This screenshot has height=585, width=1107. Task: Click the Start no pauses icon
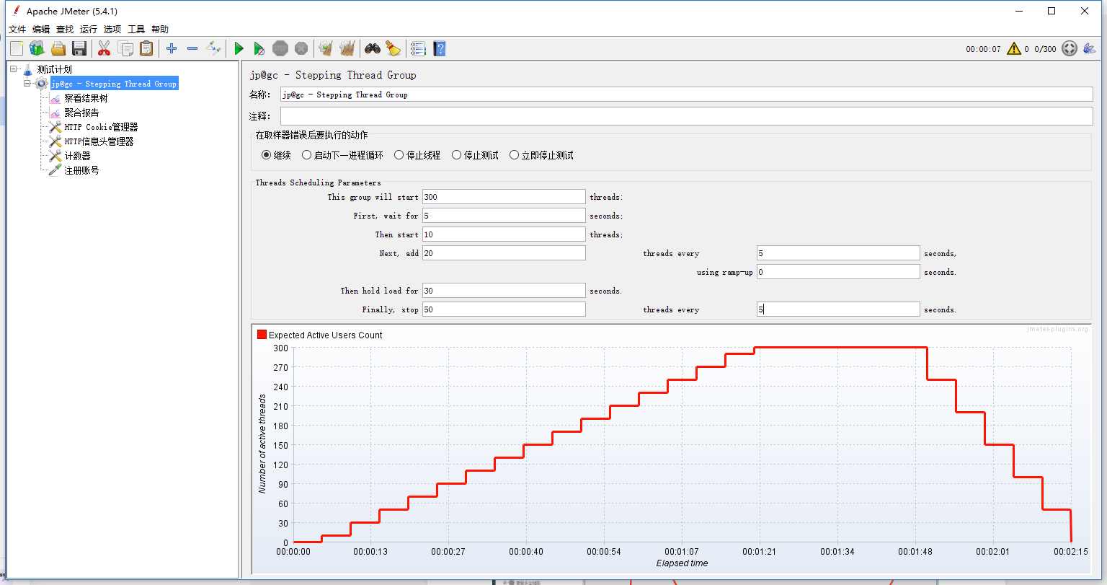point(259,48)
